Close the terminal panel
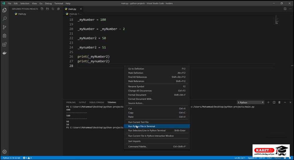The height and width of the screenshot is (160, 294). (290, 102)
